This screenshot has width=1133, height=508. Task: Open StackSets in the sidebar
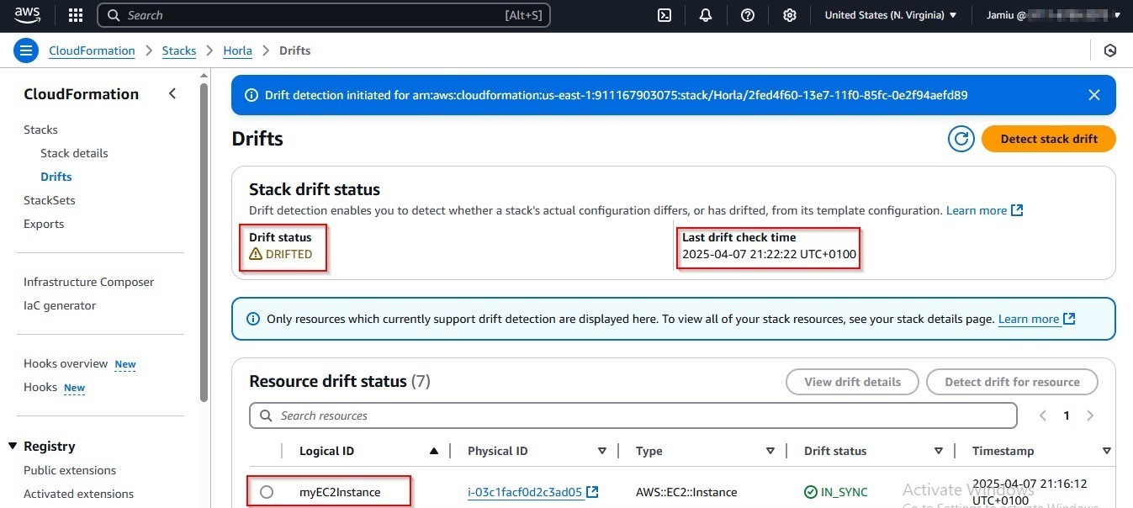pyautogui.click(x=50, y=200)
